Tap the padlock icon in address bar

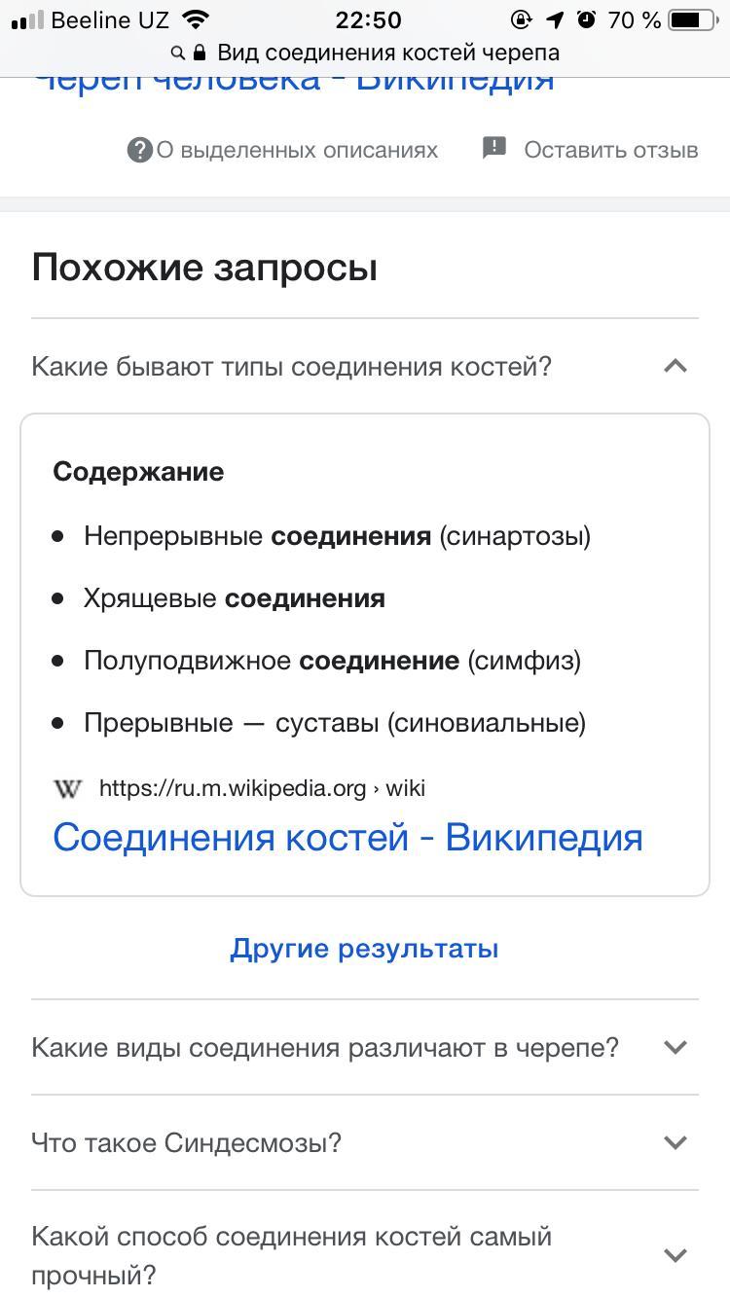200,52
